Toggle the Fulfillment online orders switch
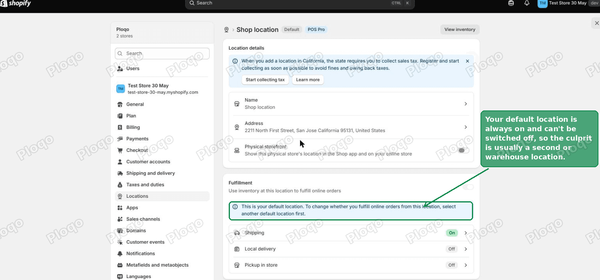 tap(468, 187)
